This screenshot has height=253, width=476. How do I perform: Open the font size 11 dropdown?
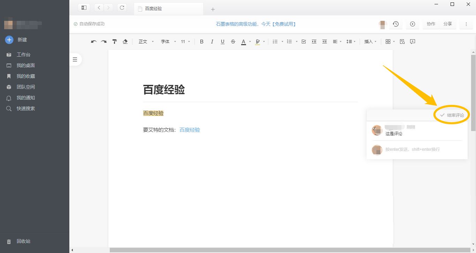pyautogui.click(x=185, y=42)
